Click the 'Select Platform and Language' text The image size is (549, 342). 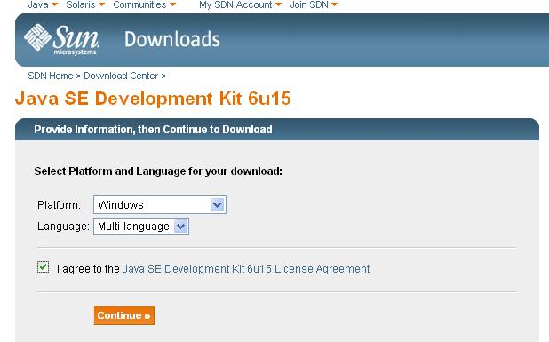pyautogui.click(x=158, y=171)
